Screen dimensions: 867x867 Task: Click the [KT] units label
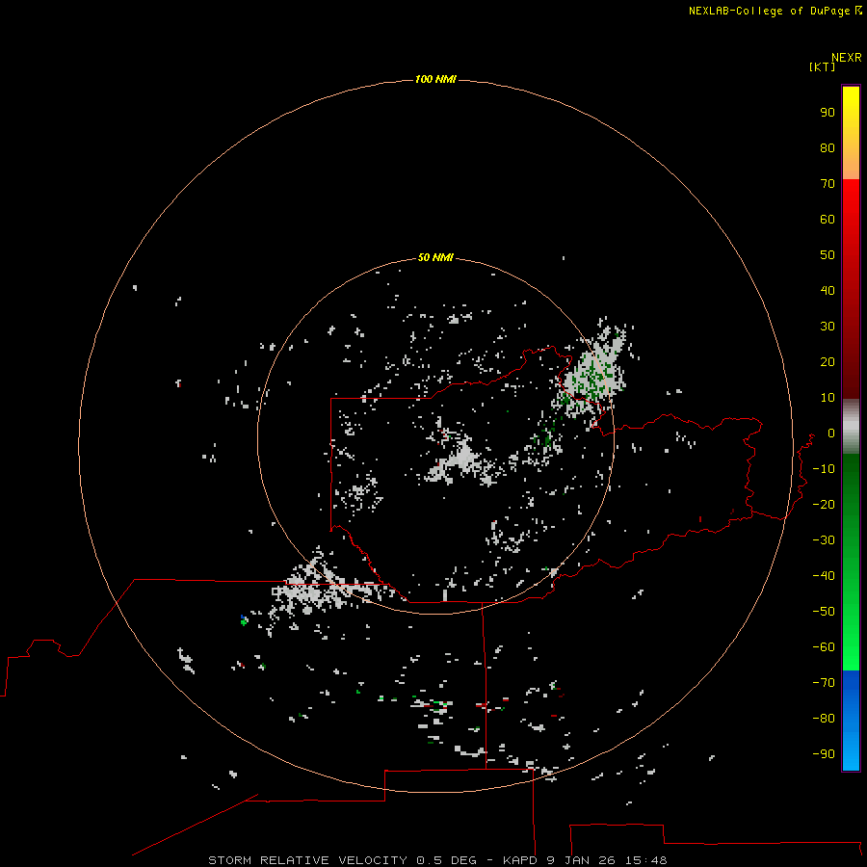(823, 66)
